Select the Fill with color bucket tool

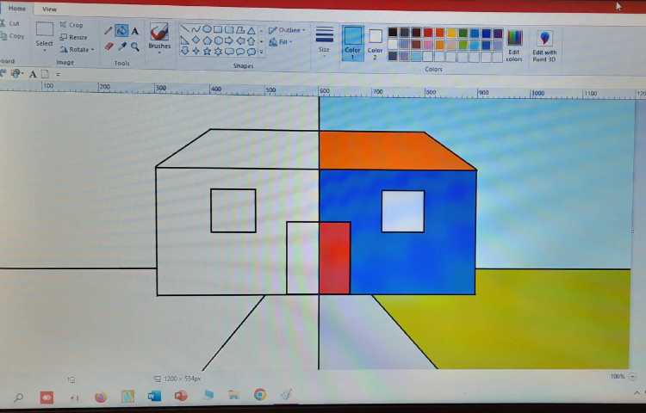[x=121, y=31]
